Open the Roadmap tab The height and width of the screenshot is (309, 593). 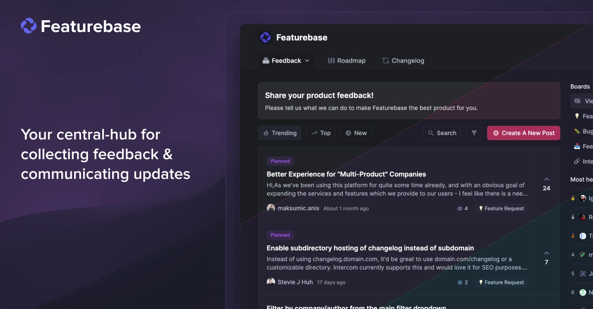pyautogui.click(x=346, y=61)
